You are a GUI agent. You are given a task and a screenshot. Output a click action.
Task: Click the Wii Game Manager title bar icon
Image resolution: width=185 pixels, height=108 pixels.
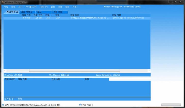pyautogui.click(x=2, y=2)
